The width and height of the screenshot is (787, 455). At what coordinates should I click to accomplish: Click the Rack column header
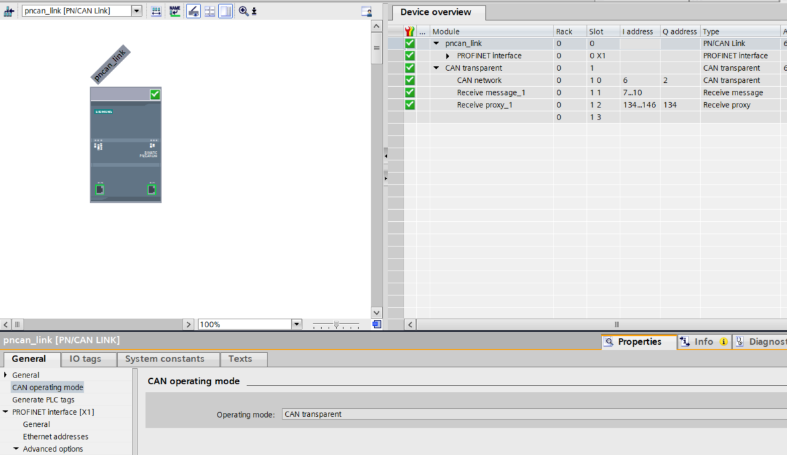[570, 31]
